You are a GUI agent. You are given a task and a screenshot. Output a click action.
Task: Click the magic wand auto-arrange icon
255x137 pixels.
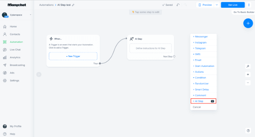(248, 66)
